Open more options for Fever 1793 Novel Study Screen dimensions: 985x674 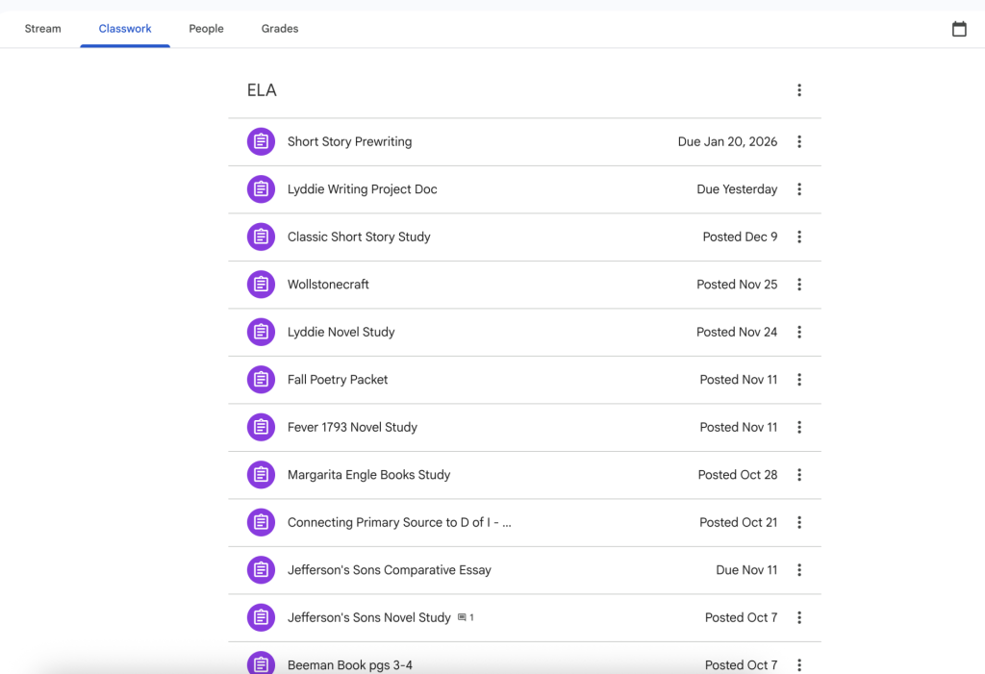[x=798, y=427]
